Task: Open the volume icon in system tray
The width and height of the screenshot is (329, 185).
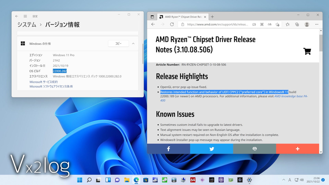Action: [x=302, y=180]
